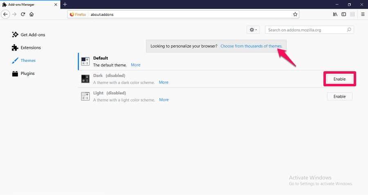Screen dimensions: 368x195
Task: Click the about:addons address bar
Action: (x=183, y=14)
